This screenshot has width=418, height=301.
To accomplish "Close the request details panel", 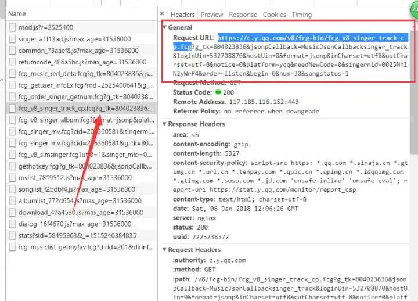I will pyautogui.click(x=162, y=13).
